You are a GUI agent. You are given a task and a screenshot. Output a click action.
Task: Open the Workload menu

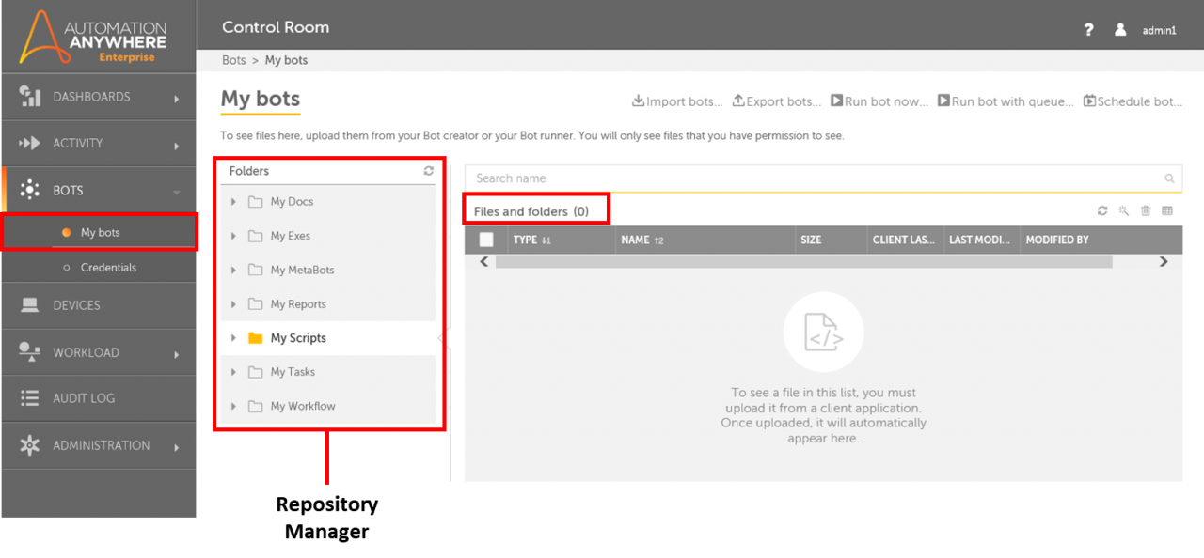[x=99, y=352]
